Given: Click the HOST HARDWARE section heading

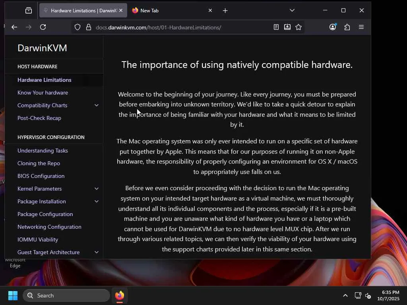Looking at the screenshot, I should click(x=37, y=67).
